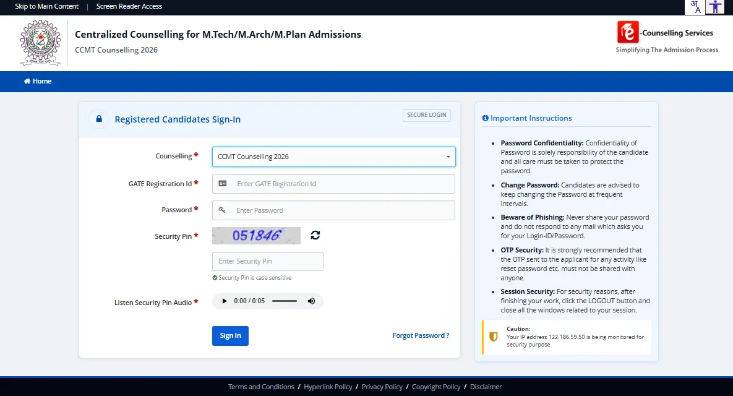The image size is (733, 396).
Task: Click the ID card icon in GATE Registration field
Action: tap(223, 184)
